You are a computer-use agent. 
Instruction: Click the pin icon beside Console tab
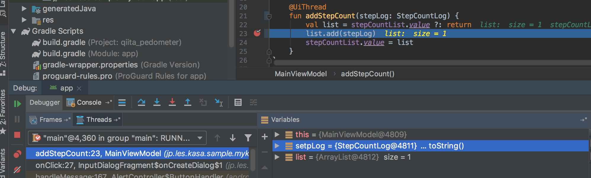click(x=109, y=102)
